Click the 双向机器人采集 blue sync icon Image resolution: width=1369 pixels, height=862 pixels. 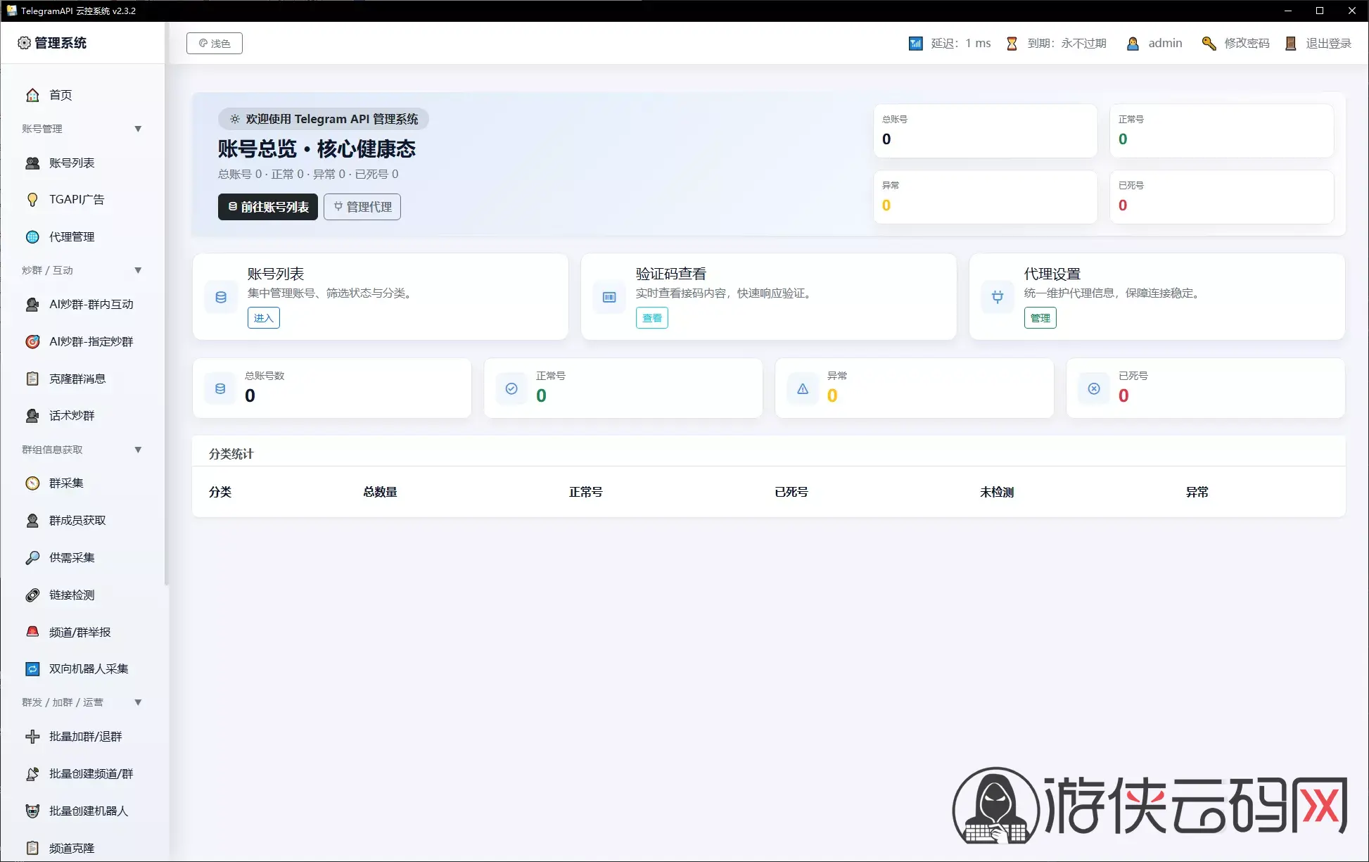click(x=32, y=669)
